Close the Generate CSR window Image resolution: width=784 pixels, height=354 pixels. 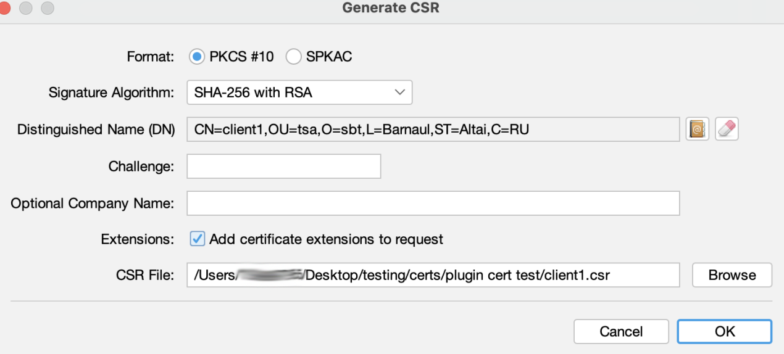[5, 8]
